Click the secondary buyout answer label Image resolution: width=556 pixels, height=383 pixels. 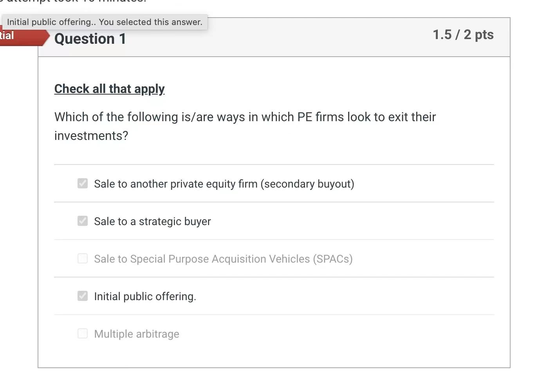pos(224,184)
